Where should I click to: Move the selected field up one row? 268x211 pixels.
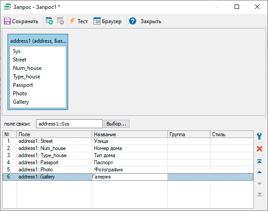(x=260, y=172)
